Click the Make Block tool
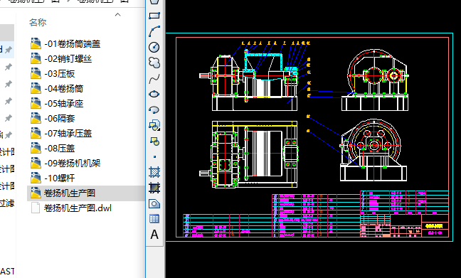 (x=154, y=141)
